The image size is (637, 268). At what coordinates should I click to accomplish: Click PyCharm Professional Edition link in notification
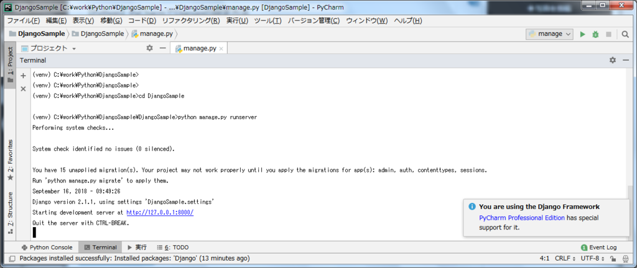(522, 218)
